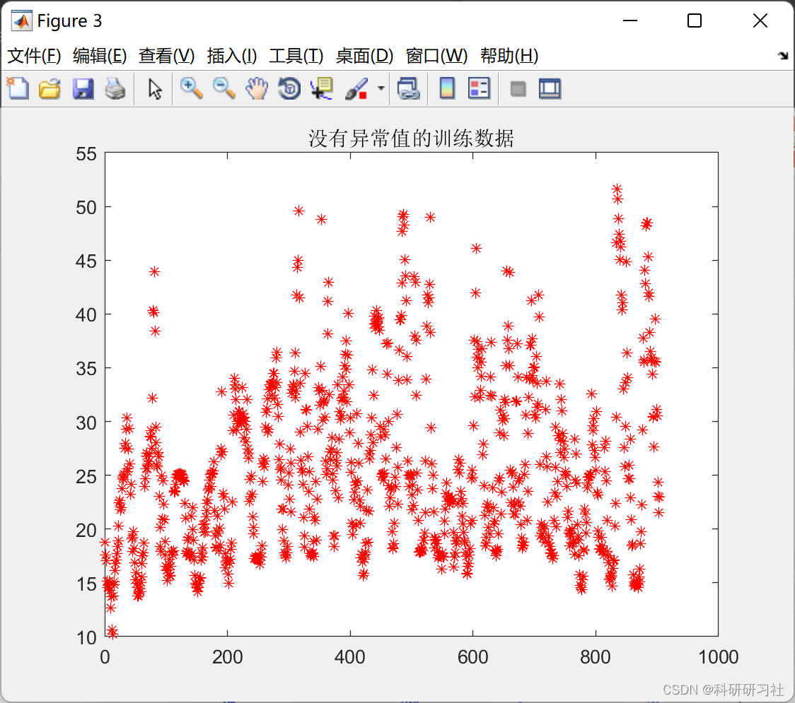795x703 pixels.
Task: Enable the Rotate 3D tool
Action: pyautogui.click(x=289, y=88)
